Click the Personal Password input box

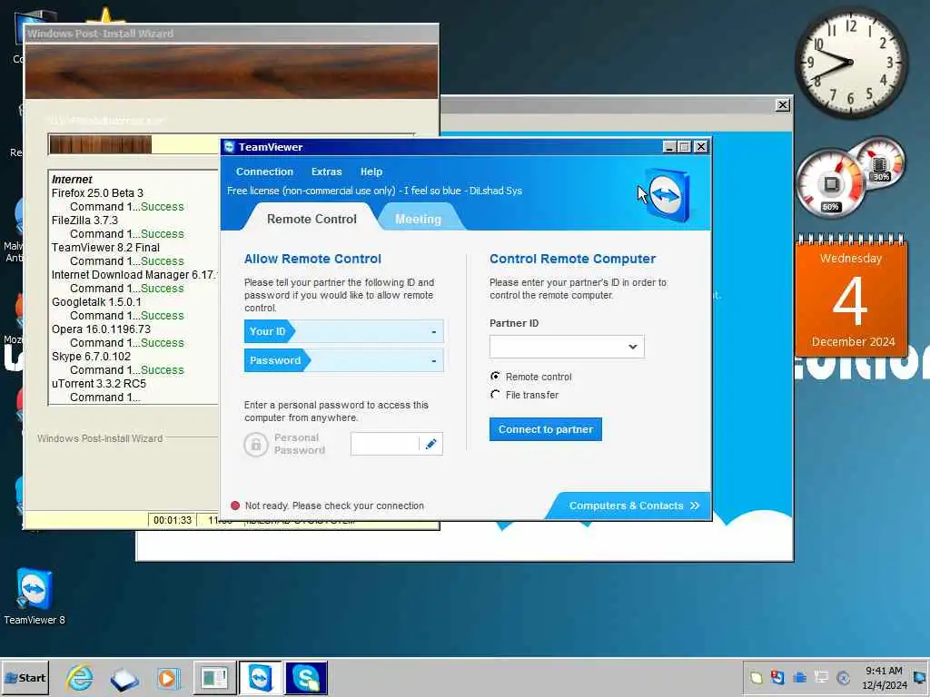tap(385, 444)
